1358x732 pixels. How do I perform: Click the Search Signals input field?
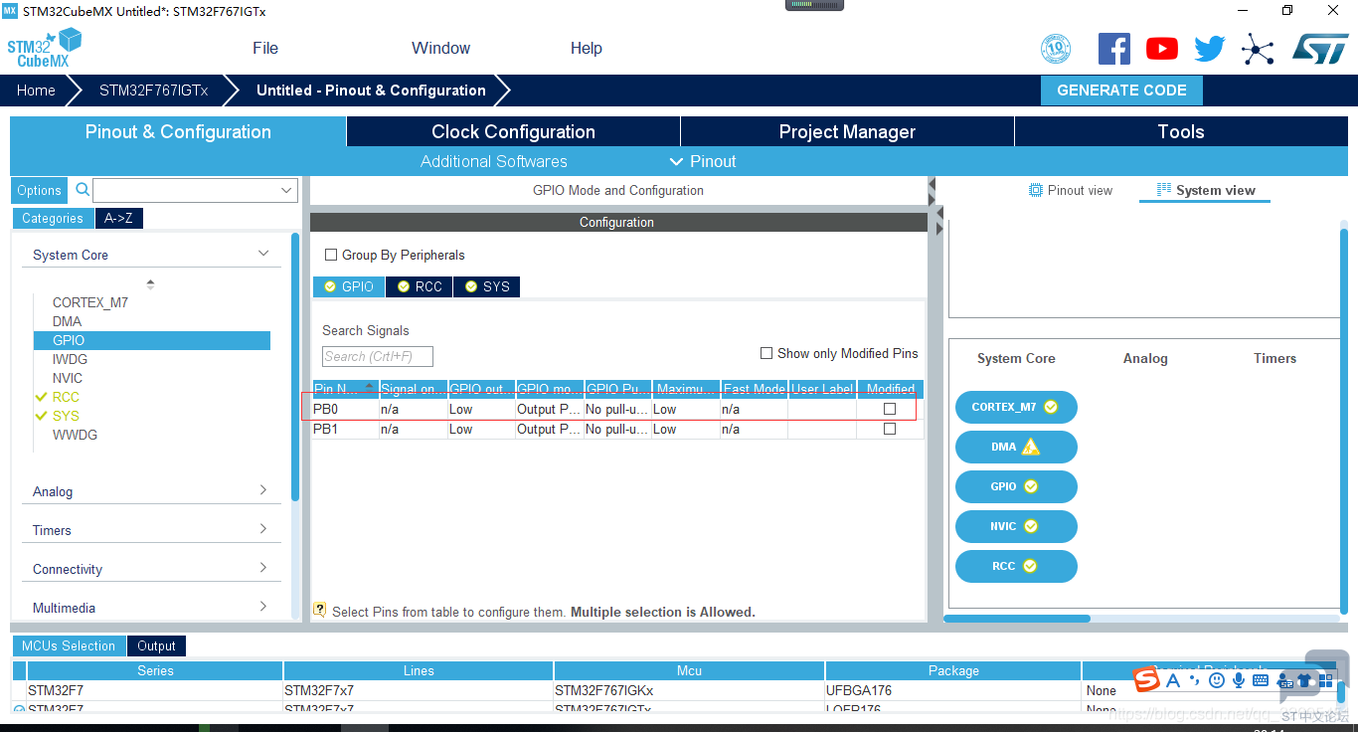[378, 356]
